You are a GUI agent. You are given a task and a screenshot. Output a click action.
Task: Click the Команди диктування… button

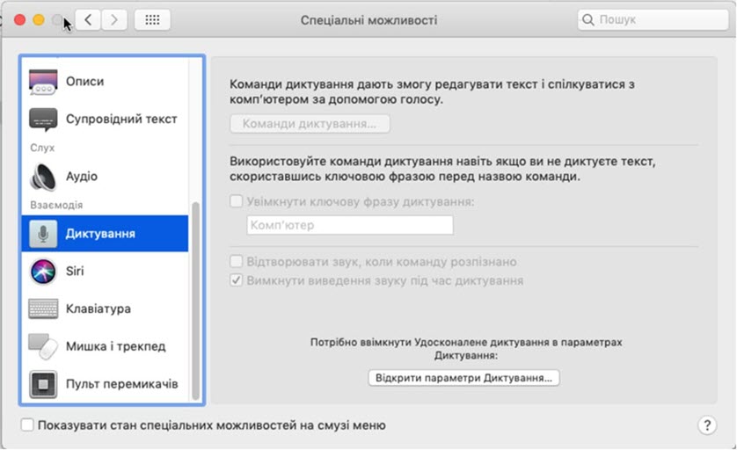point(310,124)
